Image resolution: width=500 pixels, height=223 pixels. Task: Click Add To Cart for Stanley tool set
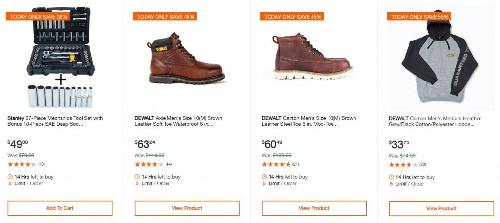[x=60, y=208]
